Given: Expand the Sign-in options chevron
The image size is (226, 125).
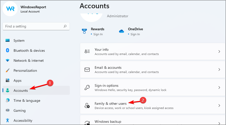Looking at the screenshot, I should click(219, 87).
